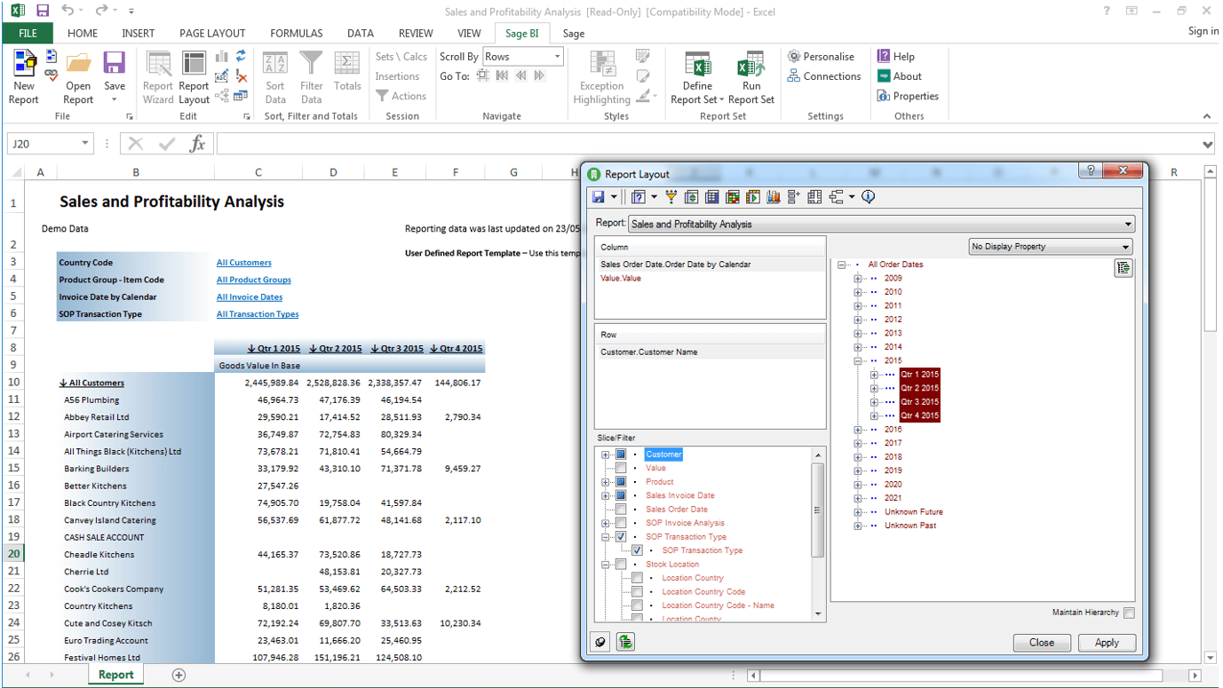1223x688 pixels.
Task: Open Personalise settings
Action: point(821,57)
